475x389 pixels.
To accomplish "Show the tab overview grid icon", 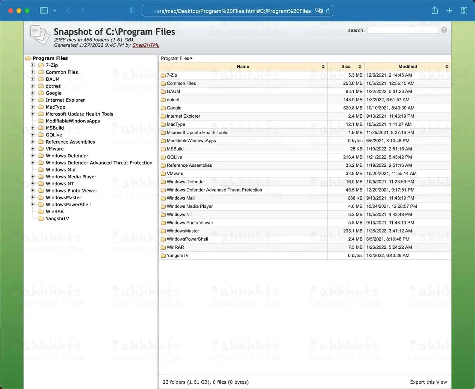I will pos(464,10).
